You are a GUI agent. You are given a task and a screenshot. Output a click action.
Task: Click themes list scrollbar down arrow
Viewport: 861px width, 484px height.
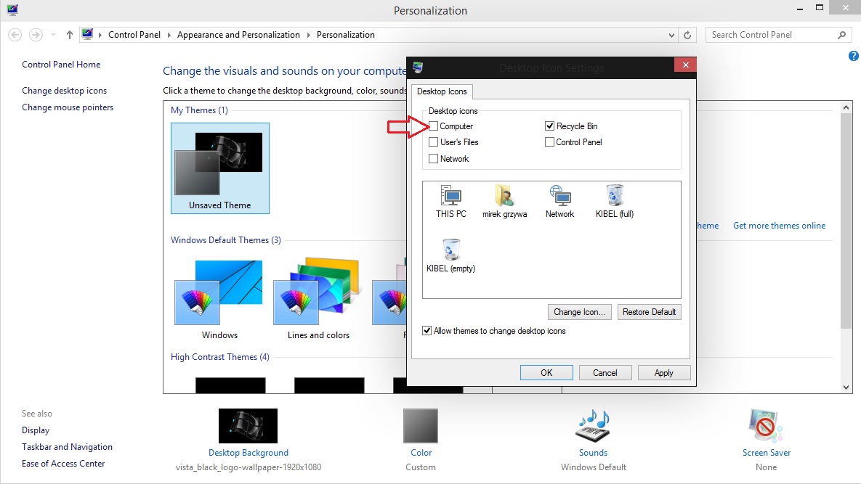click(x=846, y=387)
